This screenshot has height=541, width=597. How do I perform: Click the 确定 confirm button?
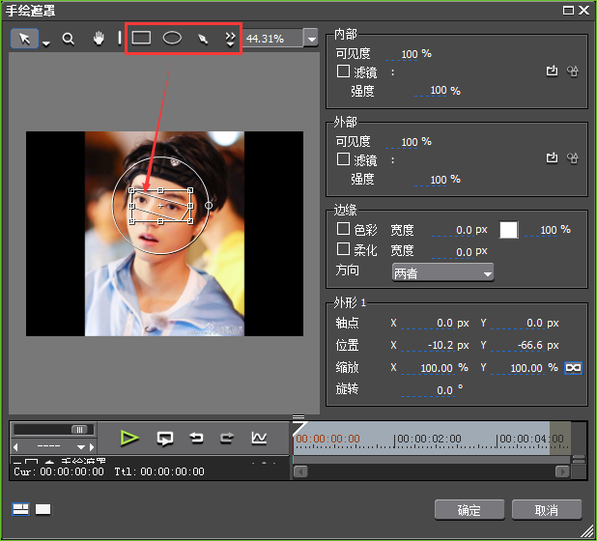tap(469, 510)
